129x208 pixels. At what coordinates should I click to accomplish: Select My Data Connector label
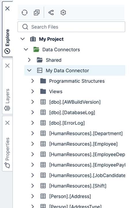coord(67,71)
